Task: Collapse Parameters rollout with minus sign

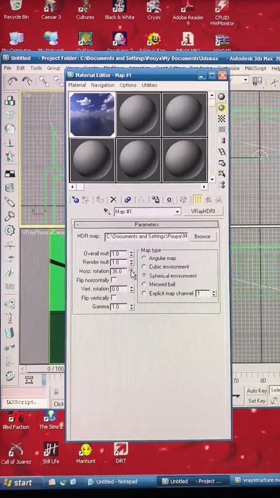Action: [78, 225]
